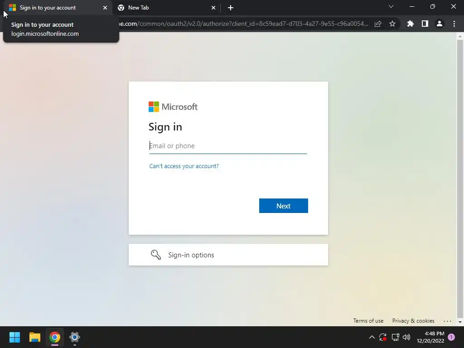Click the Chrome taskbar icon
464x348 pixels.
coord(55,337)
